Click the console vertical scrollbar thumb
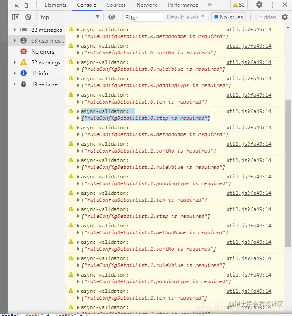 288,173
